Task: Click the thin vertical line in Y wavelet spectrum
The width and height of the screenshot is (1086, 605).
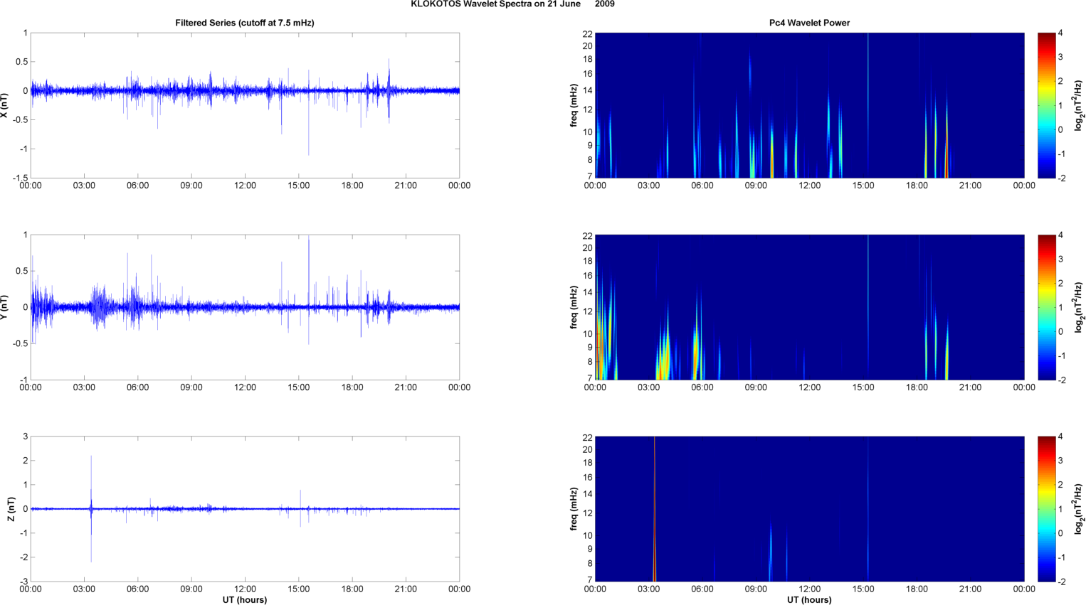Action: point(868,306)
